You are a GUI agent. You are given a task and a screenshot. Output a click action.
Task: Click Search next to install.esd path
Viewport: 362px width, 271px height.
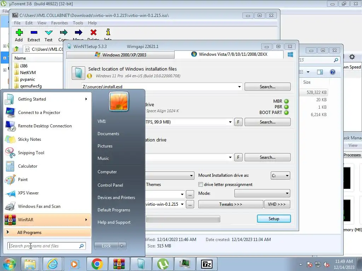pos(268,87)
